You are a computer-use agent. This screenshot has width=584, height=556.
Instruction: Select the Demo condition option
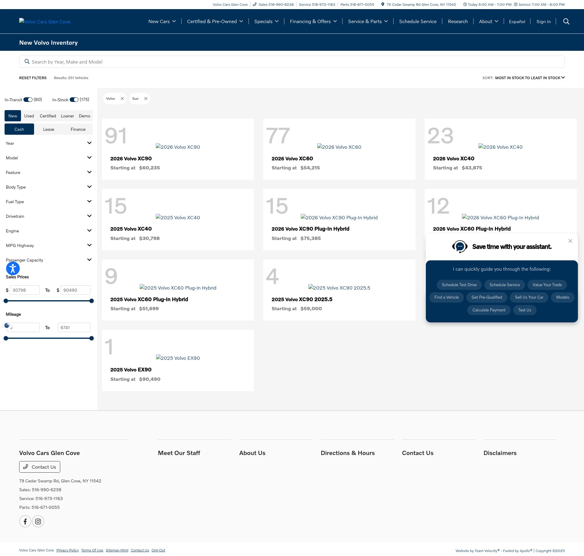coord(85,116)
